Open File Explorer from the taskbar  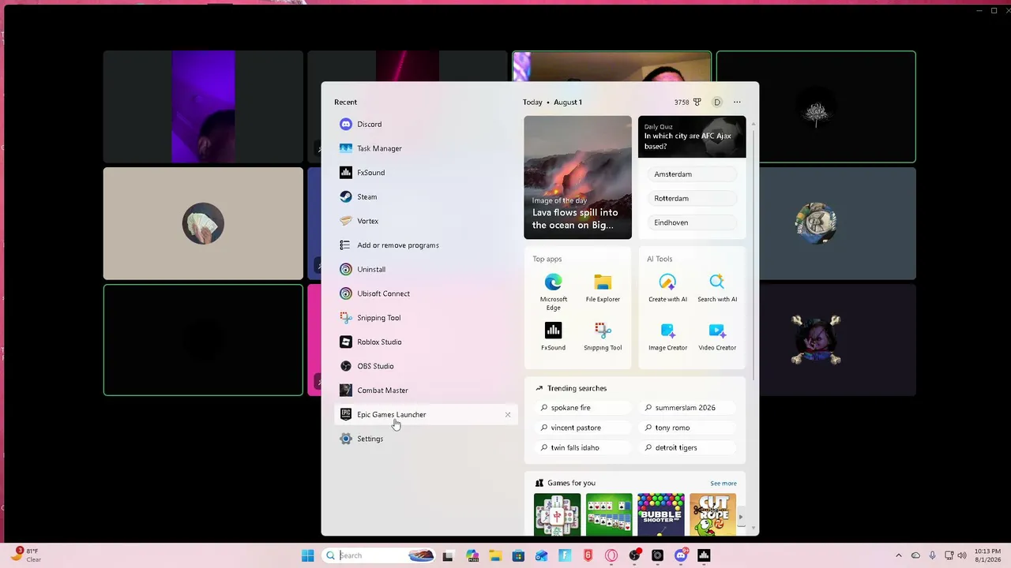click(x=495, y=555)
